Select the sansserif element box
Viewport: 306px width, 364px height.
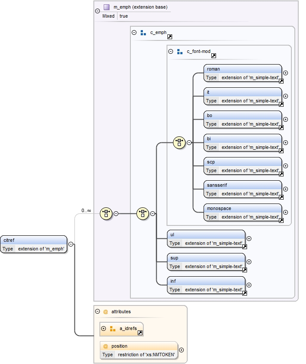[242, 189]
